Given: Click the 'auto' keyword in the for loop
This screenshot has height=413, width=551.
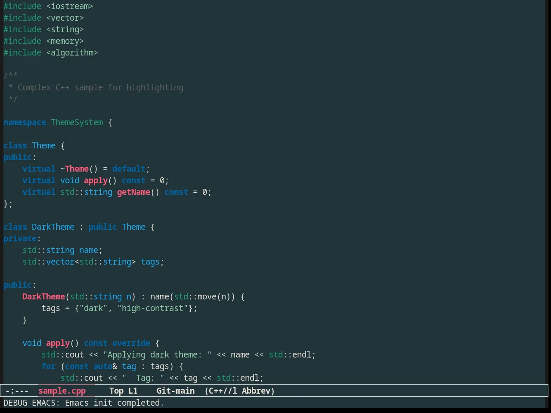Looking at the screenshot, I should [x=103, y=366].
